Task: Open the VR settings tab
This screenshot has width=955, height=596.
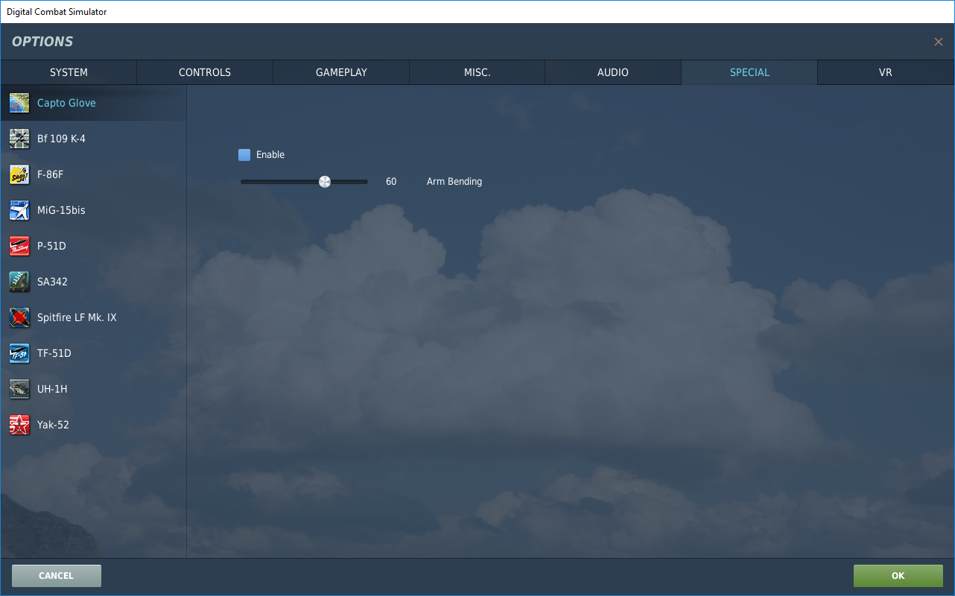Action: pyautogui.click(x=886, y=72)
